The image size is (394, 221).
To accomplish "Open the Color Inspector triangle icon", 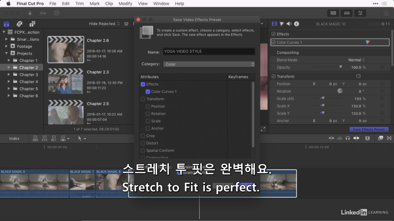I will tap(282, 24).
